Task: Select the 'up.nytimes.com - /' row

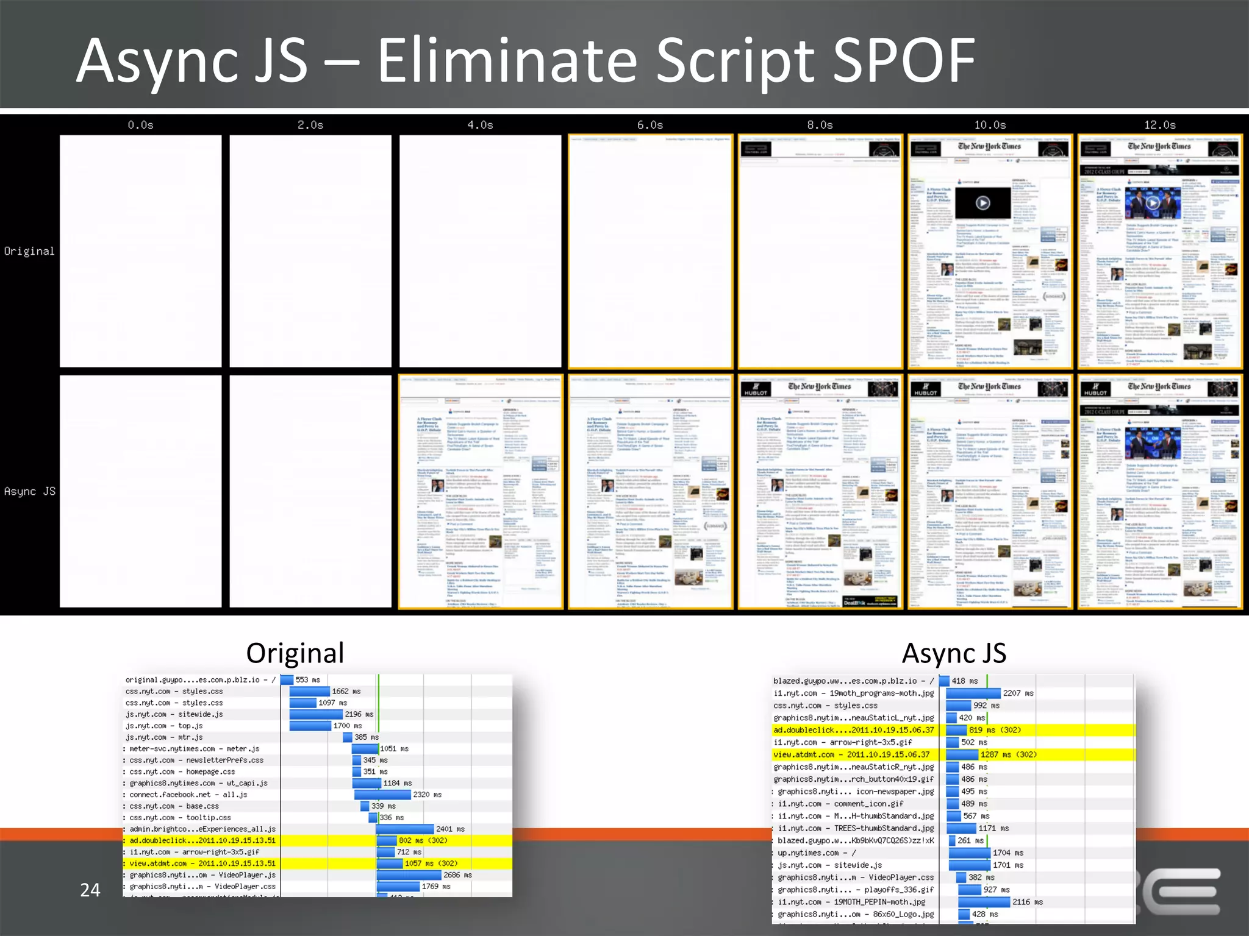Action: [x=953, y=853]
